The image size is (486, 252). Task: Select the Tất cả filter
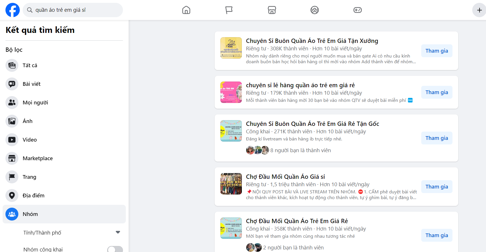[30, 65]
